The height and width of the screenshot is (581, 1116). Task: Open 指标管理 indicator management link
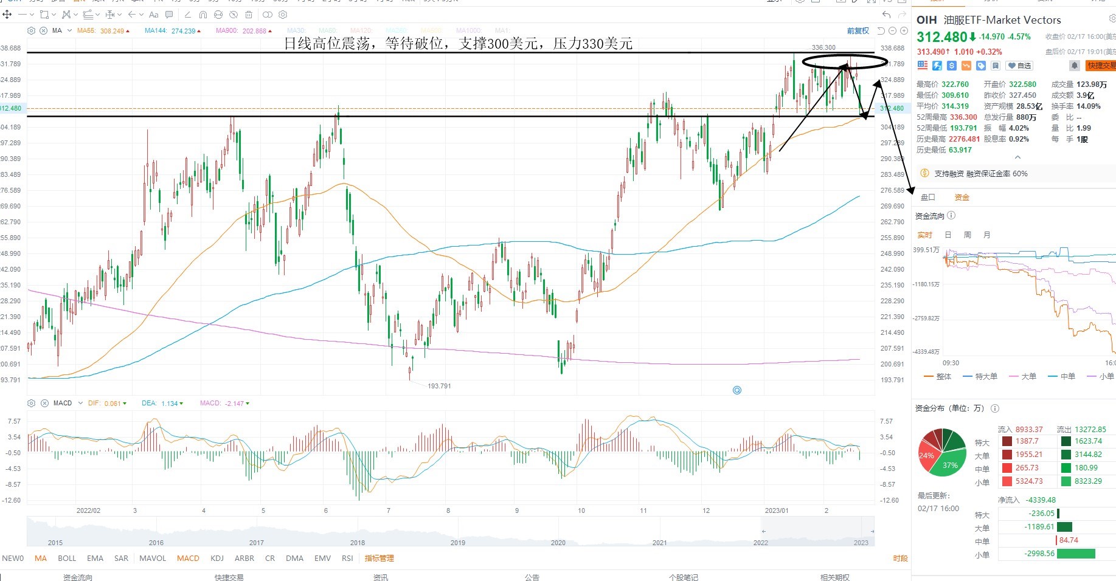click(x=379, y=558)
